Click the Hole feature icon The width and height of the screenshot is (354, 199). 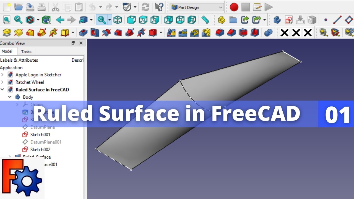coord(95,33)
